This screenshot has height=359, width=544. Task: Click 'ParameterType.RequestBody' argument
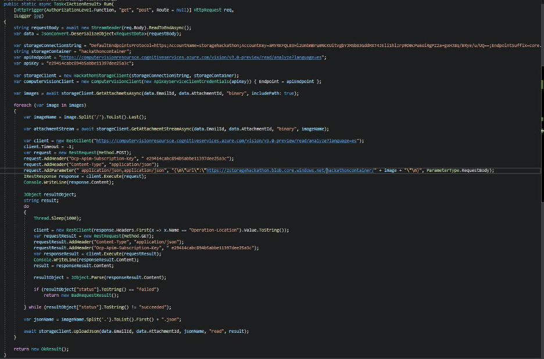pyautogui.click(x=459, y=170)
